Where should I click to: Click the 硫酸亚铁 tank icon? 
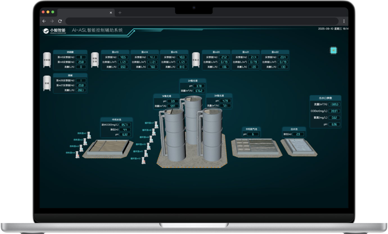tap(95, 60)
